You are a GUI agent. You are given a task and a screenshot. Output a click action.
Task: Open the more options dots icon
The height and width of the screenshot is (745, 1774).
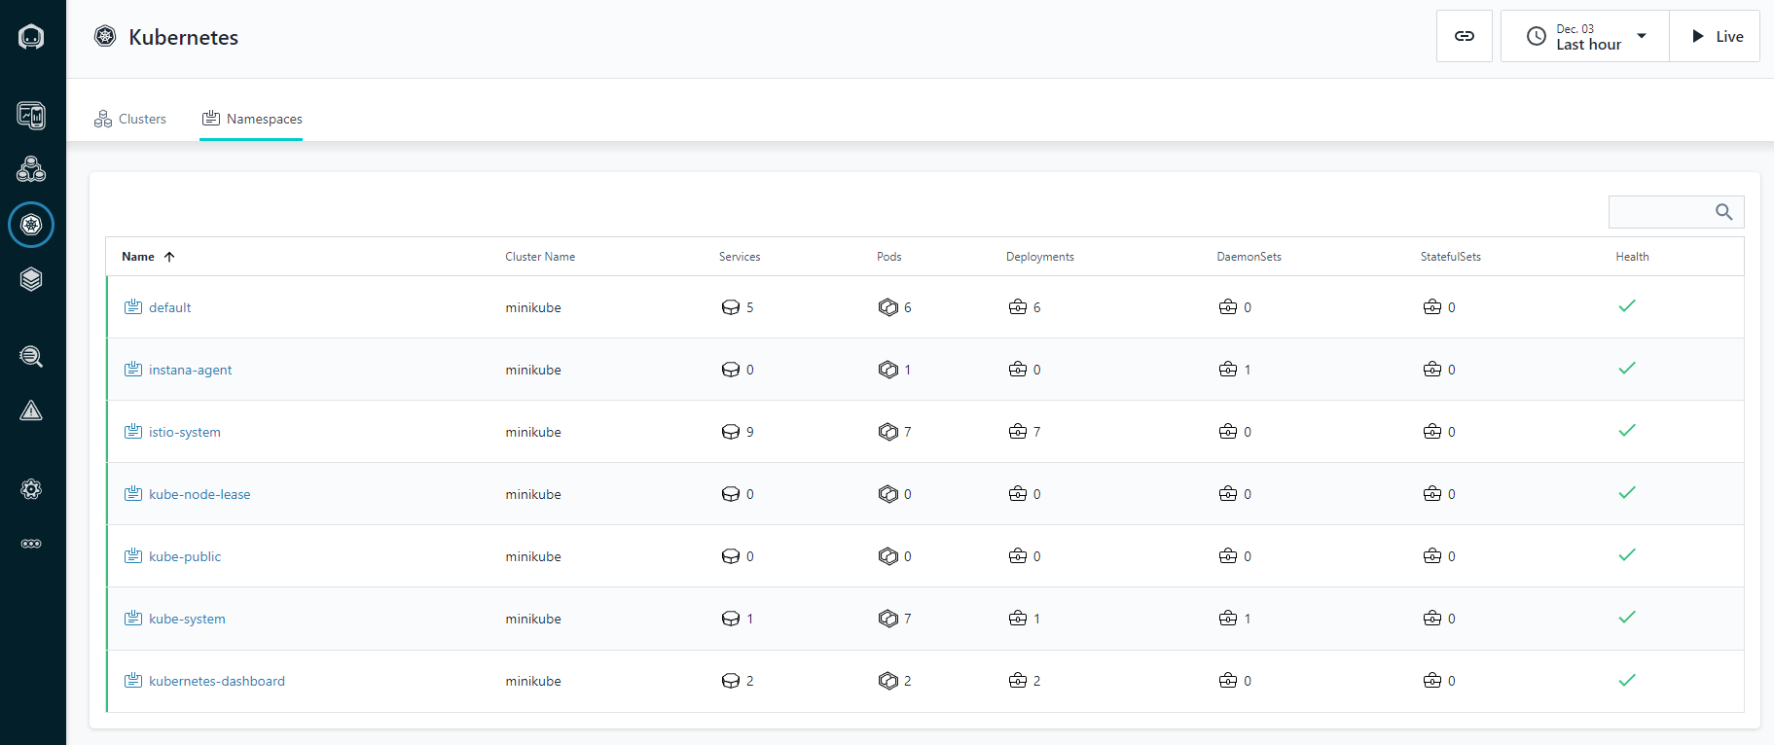pyautogui.click(x=31, y=544)
